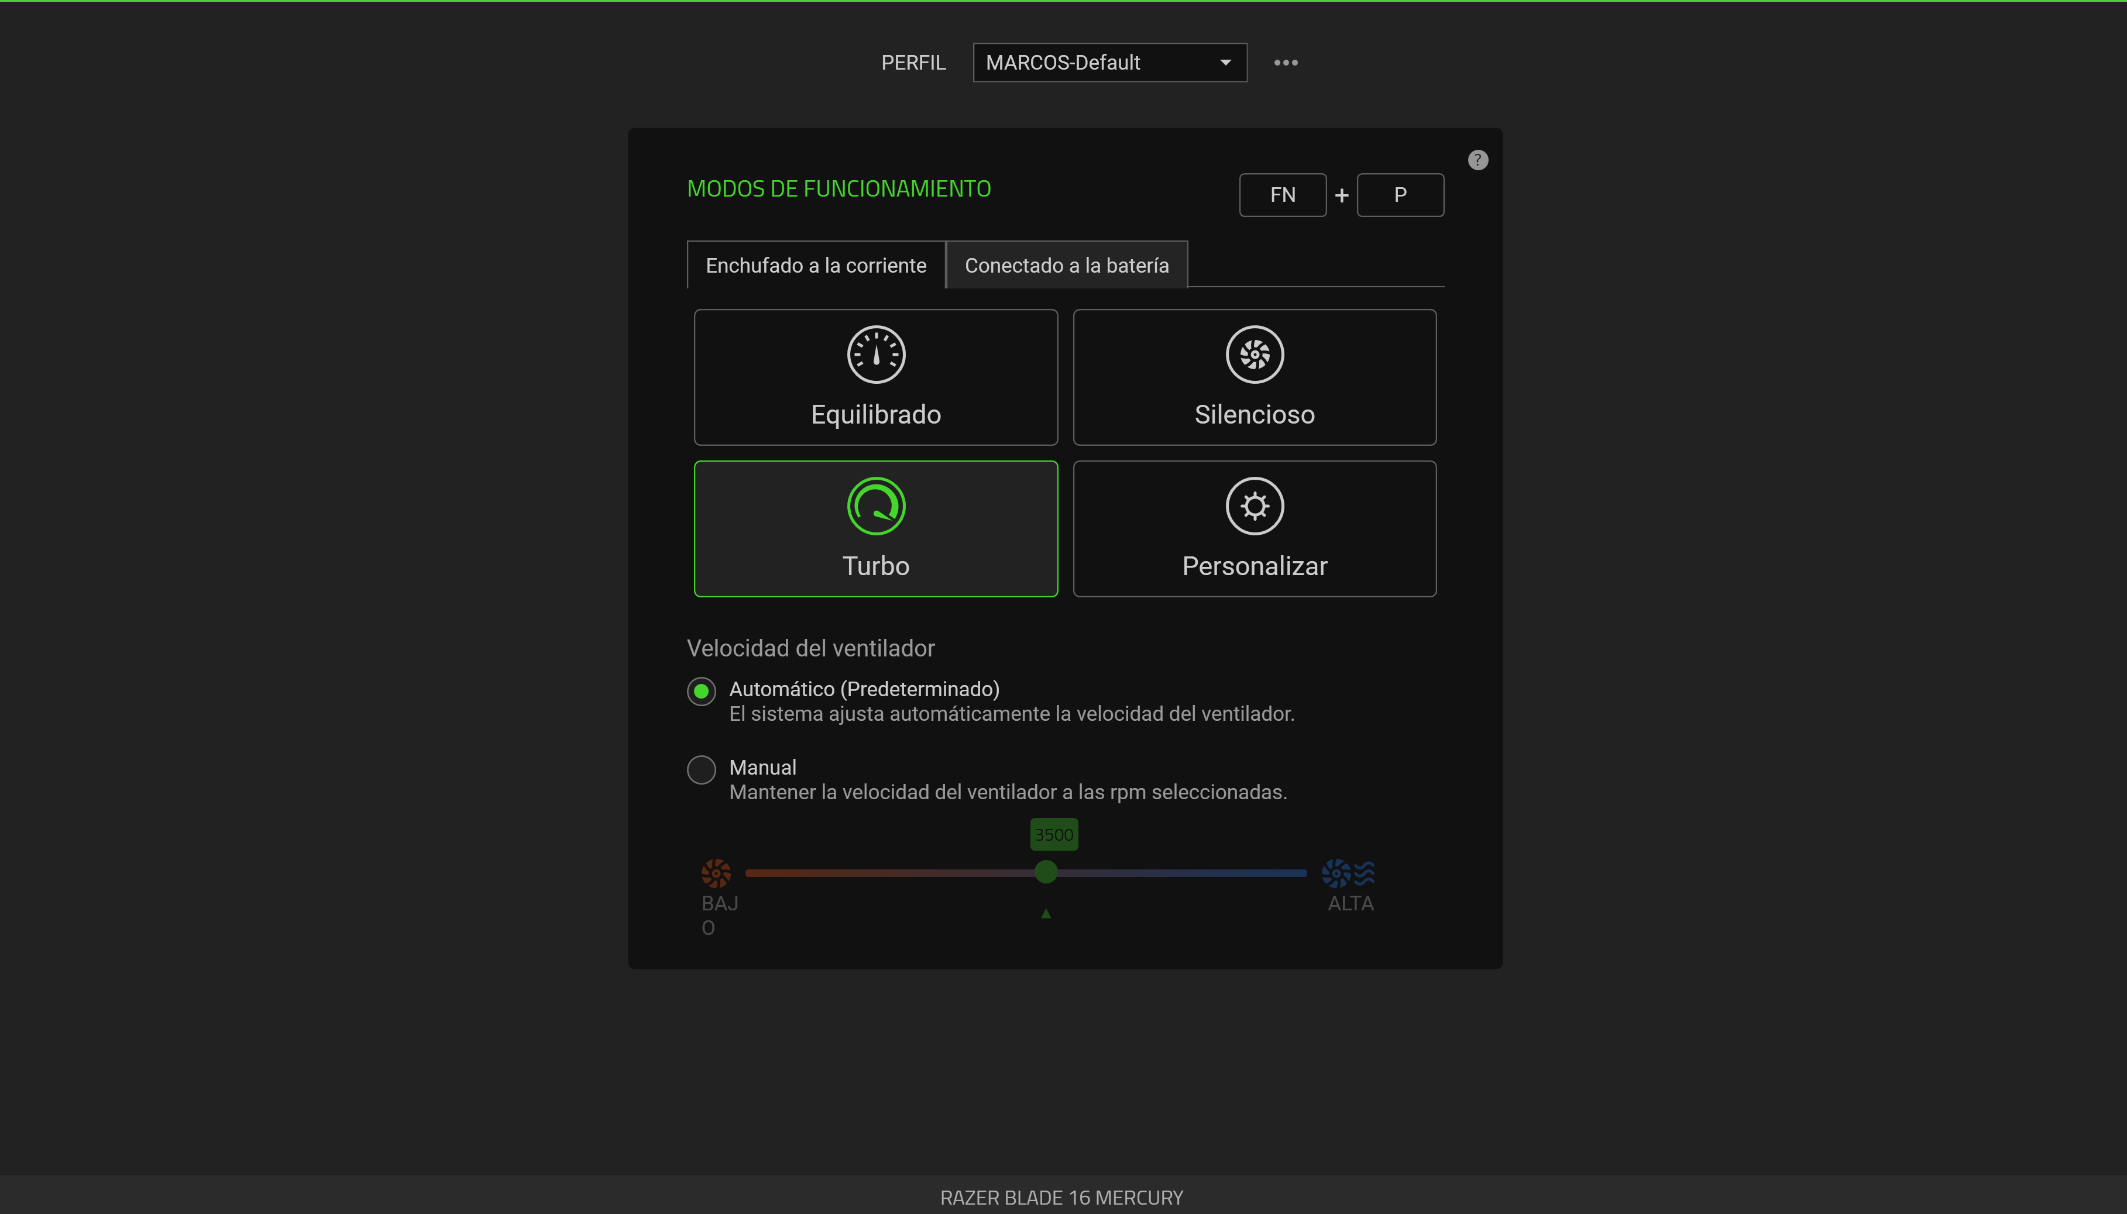Click the MODOS DE FUNCIONAMIENTO heading
Image resolution: width=2127 pixels, height=1214 pixels.
[x=839, y=190]
